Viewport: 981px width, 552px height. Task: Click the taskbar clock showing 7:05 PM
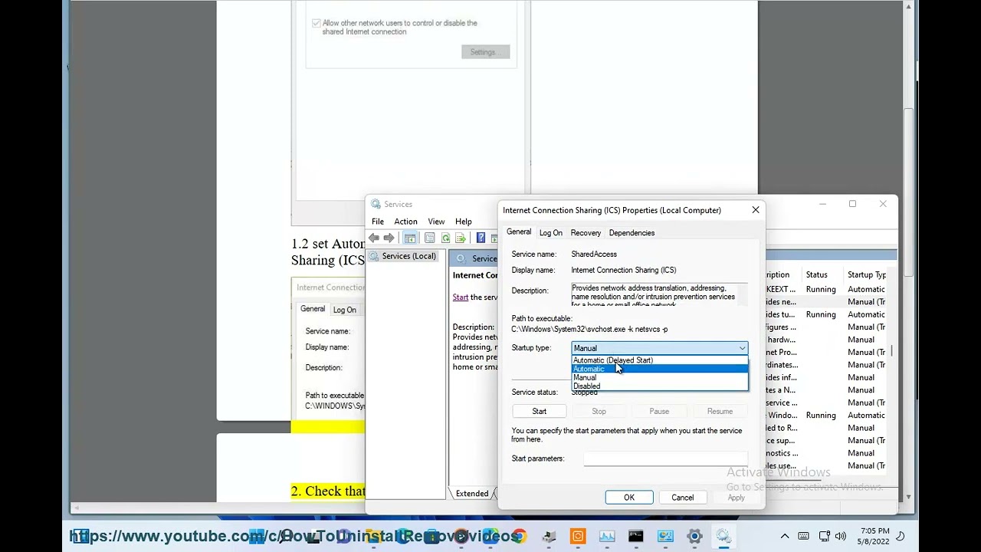click(x=874, y=537)
